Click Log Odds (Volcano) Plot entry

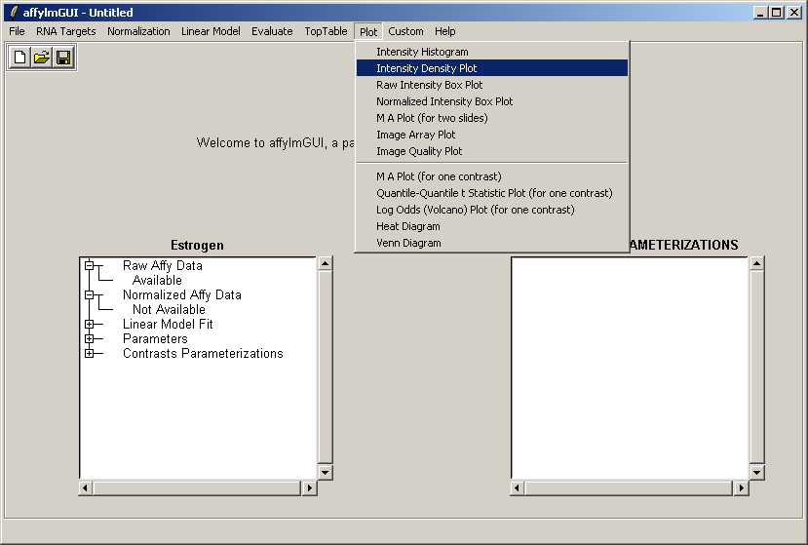click(x=476, y=210)
